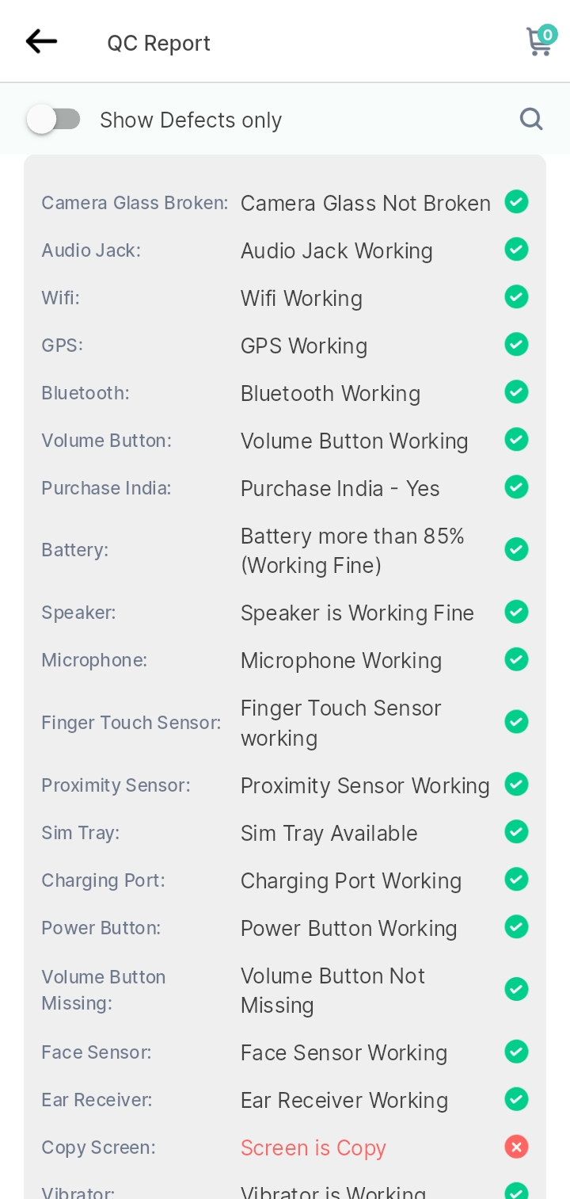570x1199 pixels.
Task: Tap green check next to Camera Glass Not Broken
Action: coord(516,202)
